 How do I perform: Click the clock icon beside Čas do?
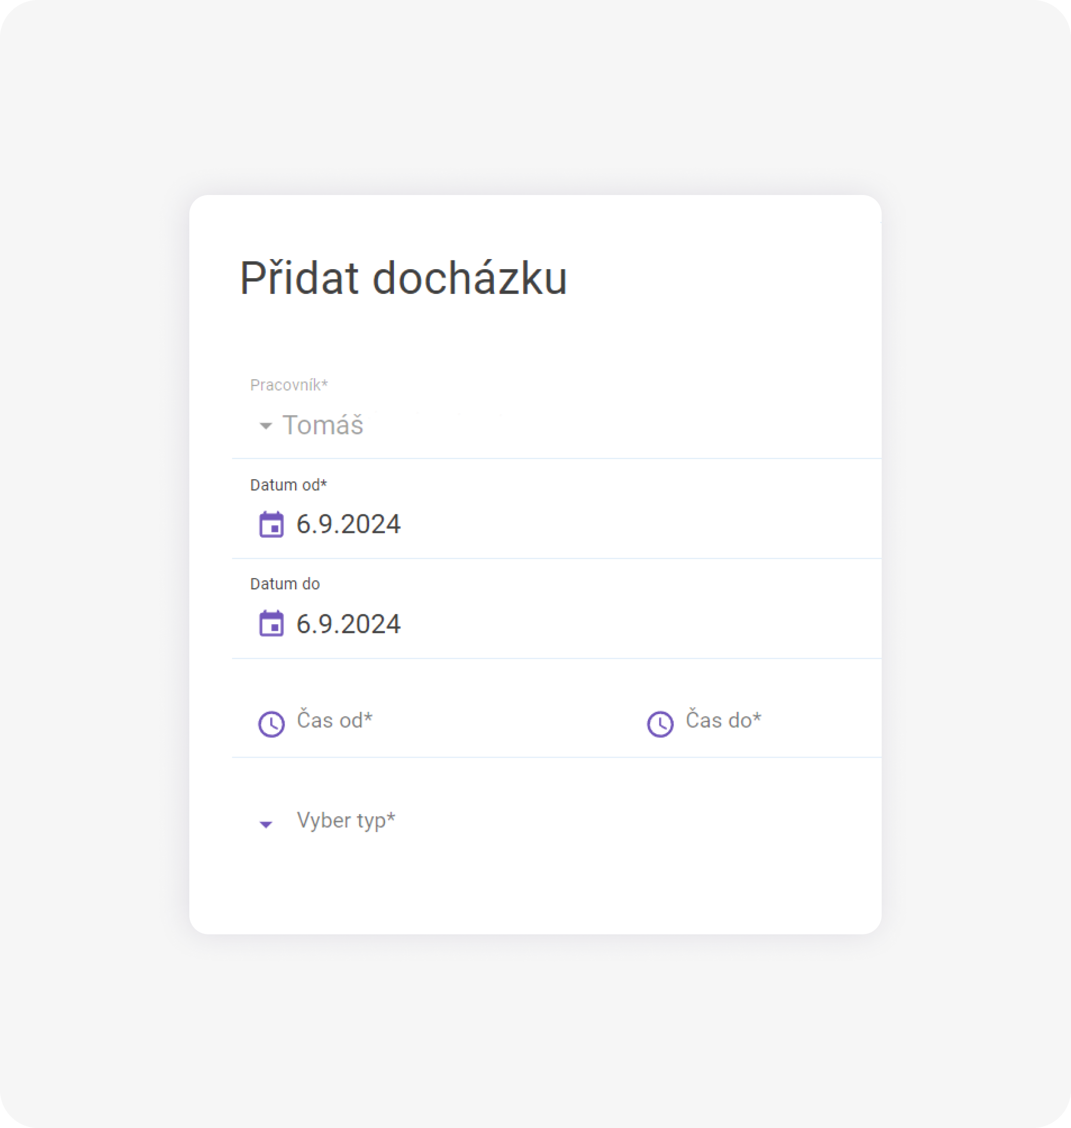pyautogui.click(x=660, y=724)
